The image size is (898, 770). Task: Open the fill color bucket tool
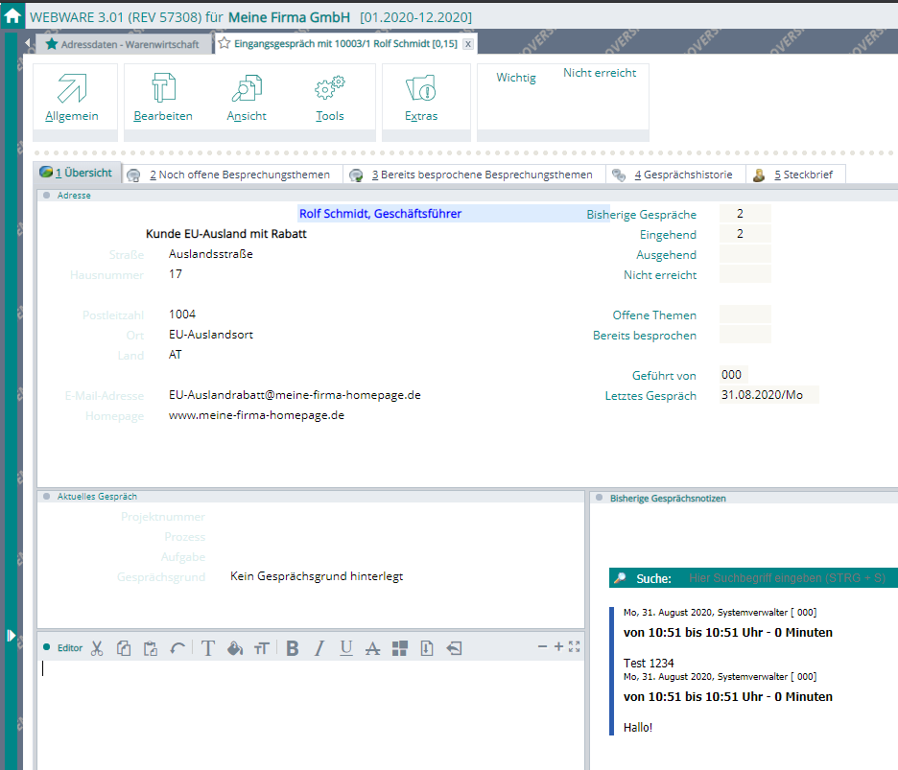(235, 648)
